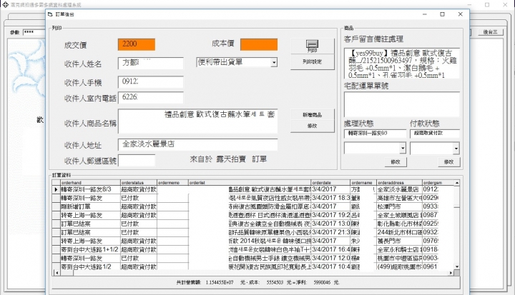Click date cell '3/4/2017 18:3'
Screen dimensions: 515x295
(x=330, y=198)
